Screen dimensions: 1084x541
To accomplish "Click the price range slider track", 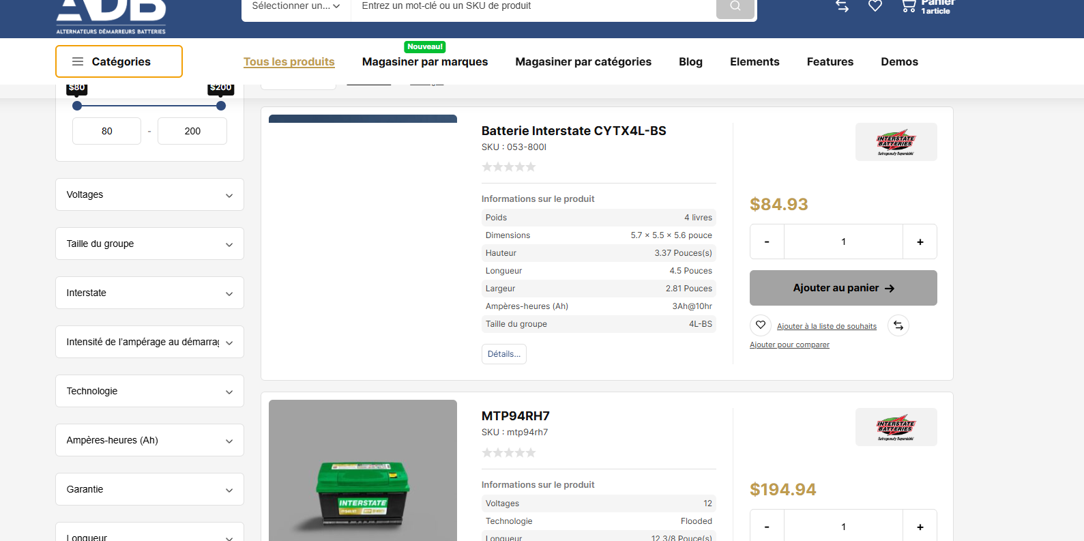I will point(149,106).
